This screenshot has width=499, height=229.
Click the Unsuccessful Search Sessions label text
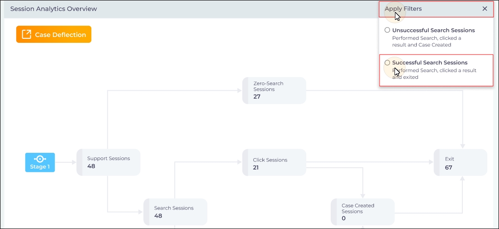[433, 30]
